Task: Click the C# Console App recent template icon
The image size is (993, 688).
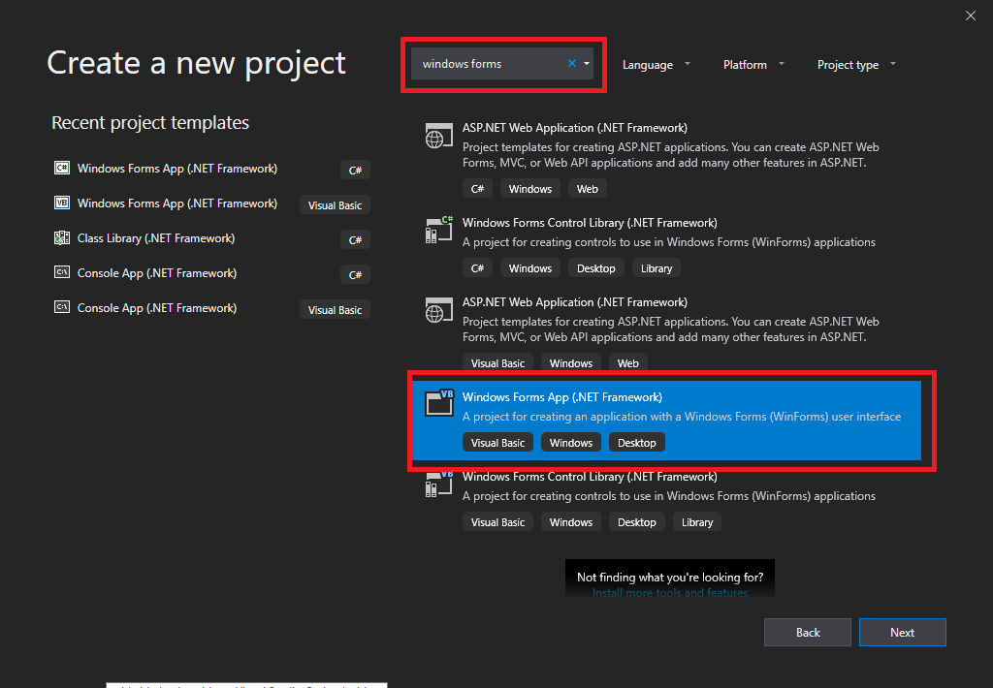Action: (x=61, y=272)
